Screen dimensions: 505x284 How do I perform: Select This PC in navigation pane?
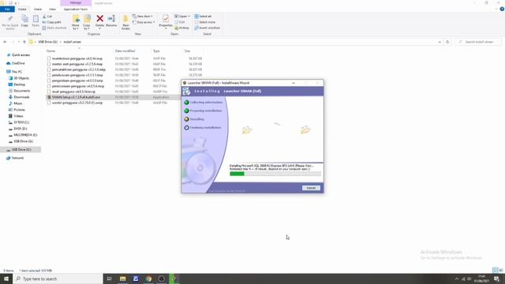17,72
